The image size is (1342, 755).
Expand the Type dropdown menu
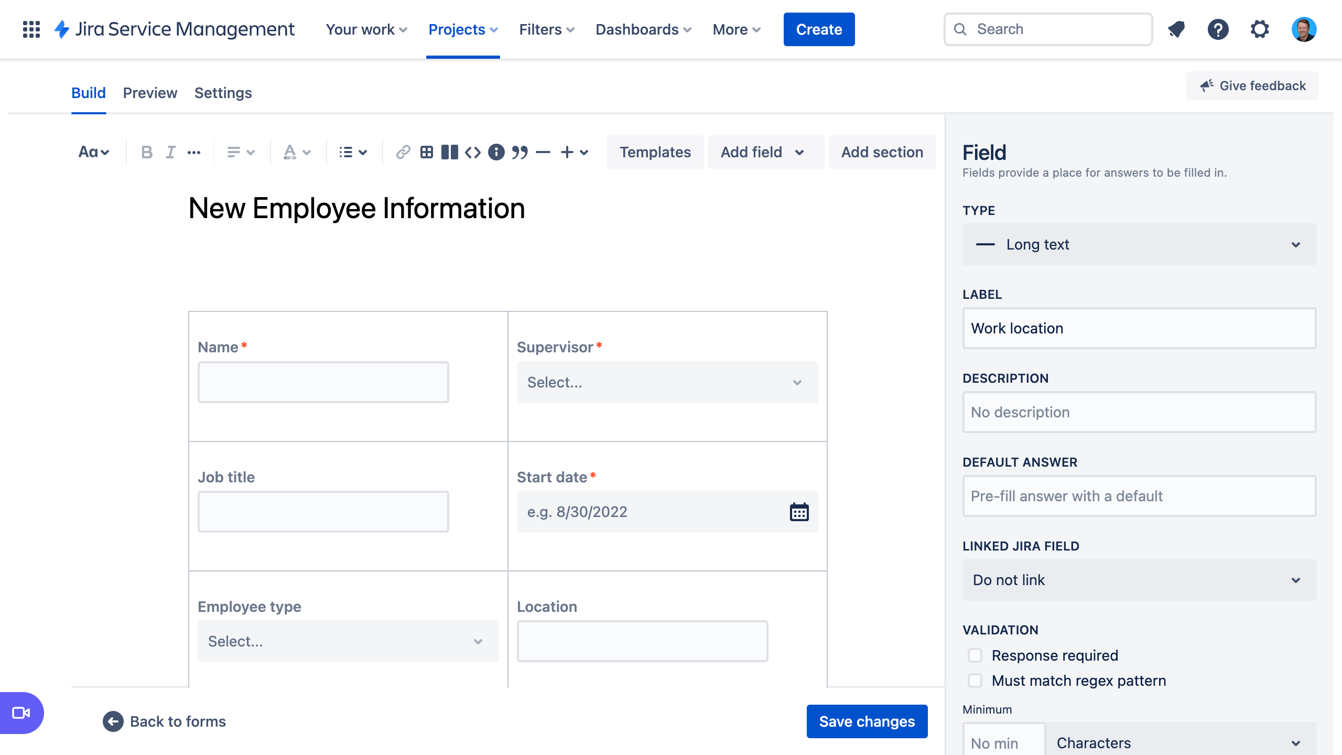(1138, 244)
